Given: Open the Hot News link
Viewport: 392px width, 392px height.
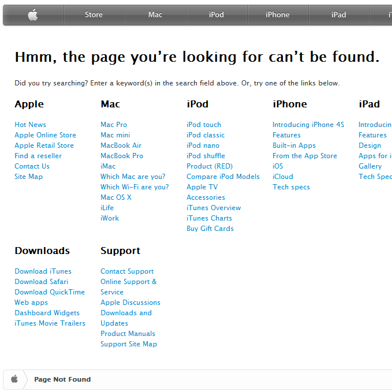Looking at the screenshot, I should click(x=30, y=125).
